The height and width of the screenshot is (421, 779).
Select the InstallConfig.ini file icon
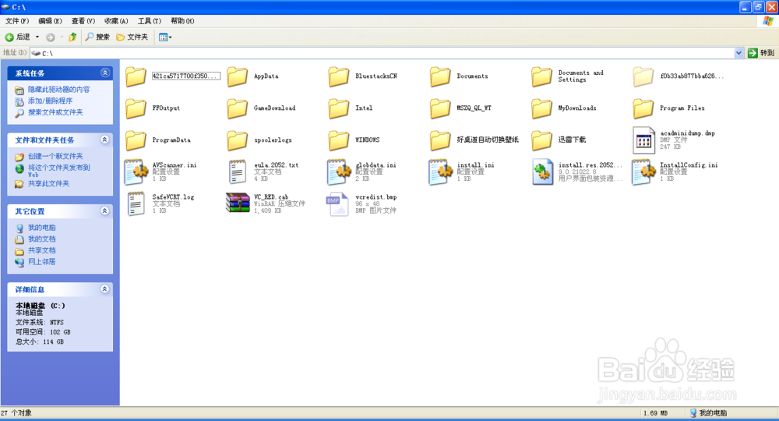(x=643, y=172)
